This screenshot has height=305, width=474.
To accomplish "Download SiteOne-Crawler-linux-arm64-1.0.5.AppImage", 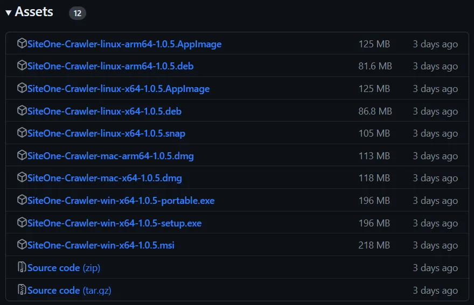I will pyautogui.click(x=124, y=44).
